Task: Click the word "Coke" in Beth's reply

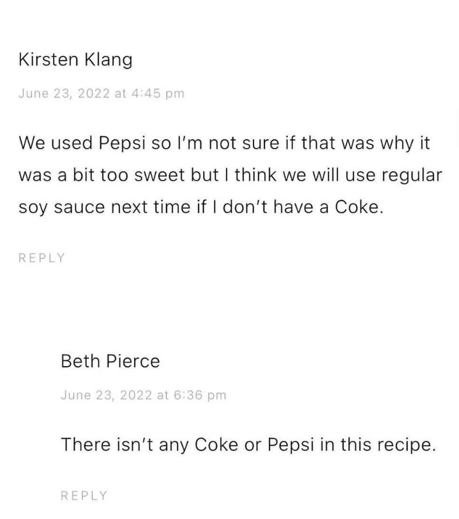Action: click(x=216, y=445)
